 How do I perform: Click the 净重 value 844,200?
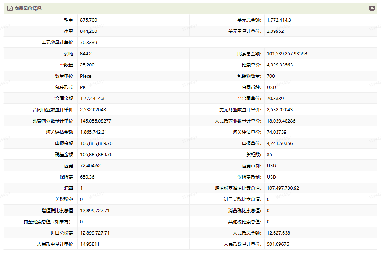[x=88, y=31]
